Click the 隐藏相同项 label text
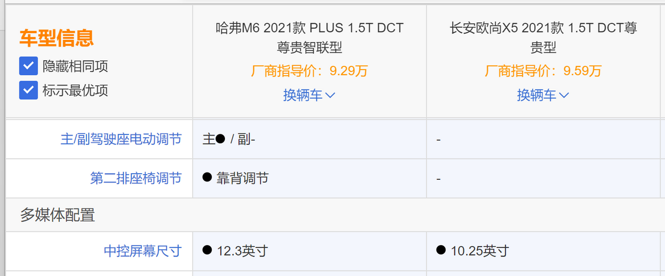 [x=75, y=66]
